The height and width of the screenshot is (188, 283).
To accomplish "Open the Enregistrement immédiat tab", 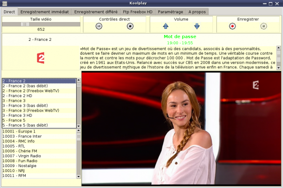I will tap(45, 12).
